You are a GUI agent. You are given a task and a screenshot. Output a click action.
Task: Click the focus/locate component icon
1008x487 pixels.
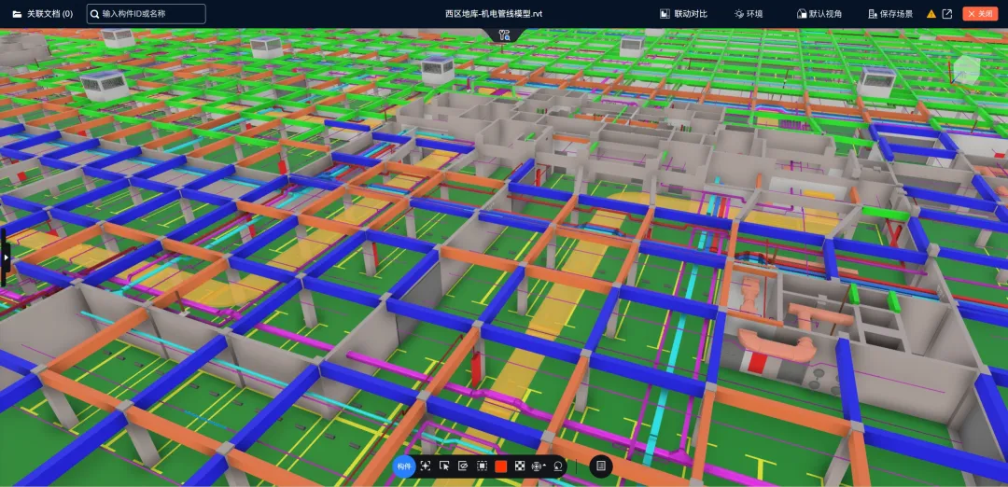tap(426, 466)
